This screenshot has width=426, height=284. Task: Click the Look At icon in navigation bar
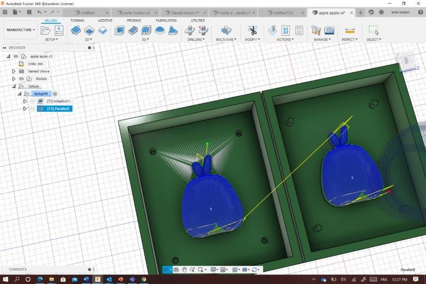coord(176,270)
